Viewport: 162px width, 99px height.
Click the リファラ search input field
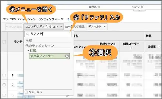[x=48, y=34]
